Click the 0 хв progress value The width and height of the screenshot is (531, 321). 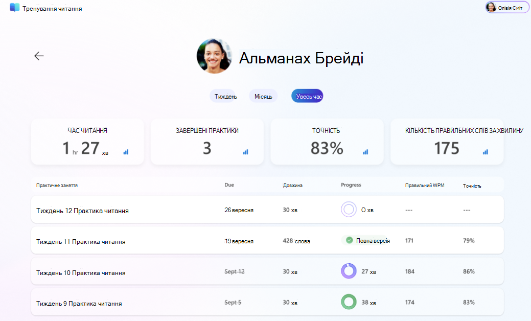(x=367, y=210)
